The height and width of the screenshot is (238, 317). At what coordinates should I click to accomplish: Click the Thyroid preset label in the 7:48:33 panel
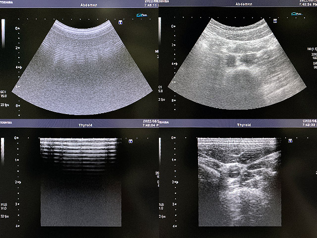pos(244,125)
